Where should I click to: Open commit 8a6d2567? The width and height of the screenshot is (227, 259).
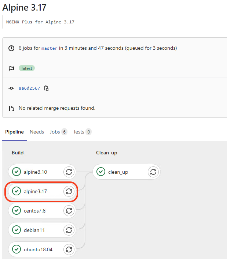click(x=29, y=88)
